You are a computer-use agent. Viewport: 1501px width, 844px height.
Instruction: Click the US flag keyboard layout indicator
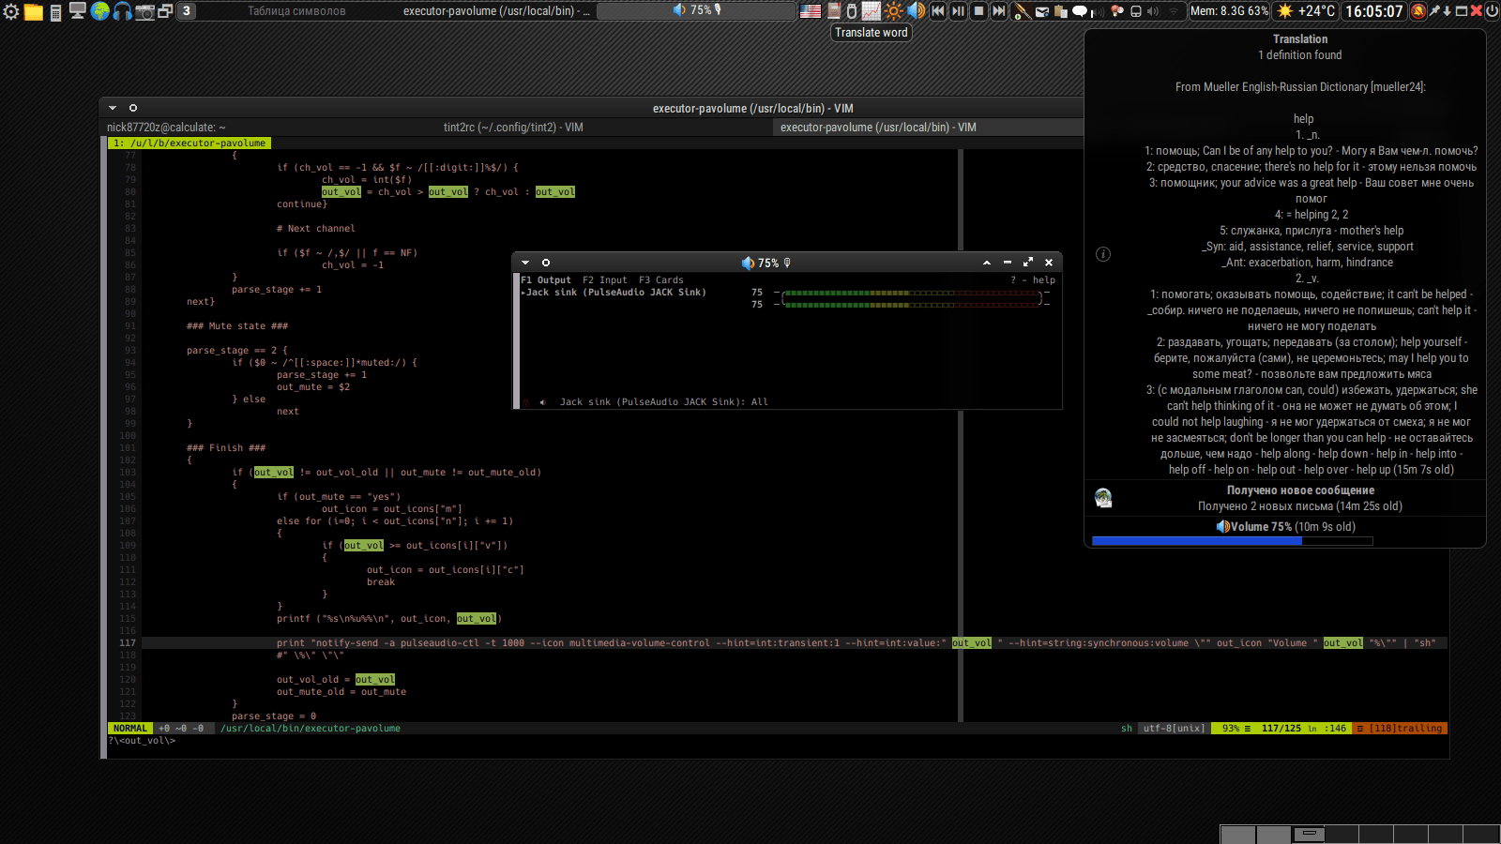(x=811, y=11)
